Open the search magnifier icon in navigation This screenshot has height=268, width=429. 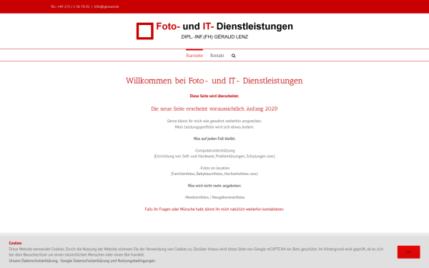pos(233,56)
